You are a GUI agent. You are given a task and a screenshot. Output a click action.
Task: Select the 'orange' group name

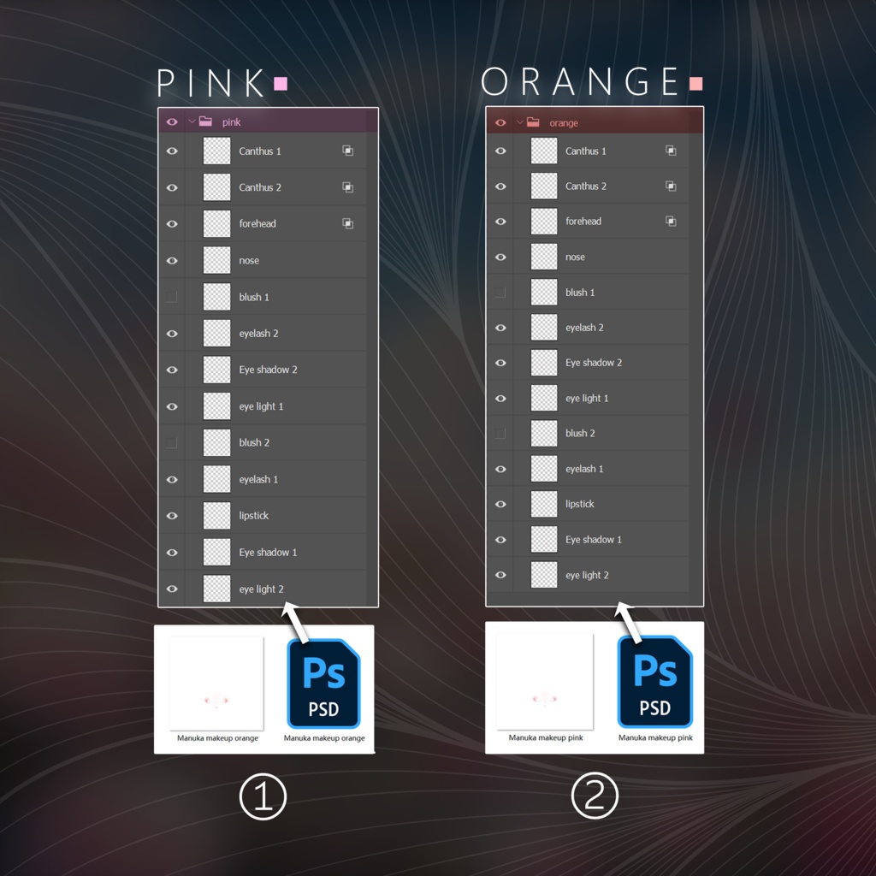click(564, 123)
